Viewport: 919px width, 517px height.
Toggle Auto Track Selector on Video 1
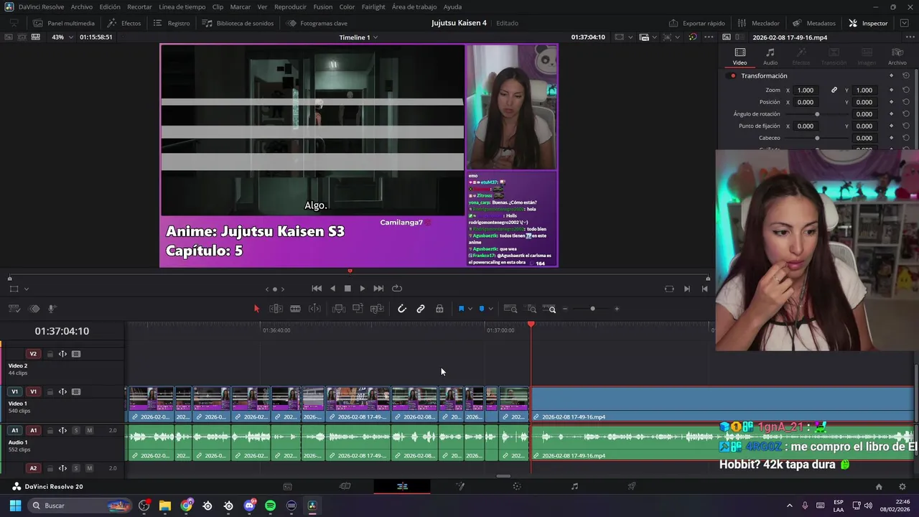pos(62,392)
